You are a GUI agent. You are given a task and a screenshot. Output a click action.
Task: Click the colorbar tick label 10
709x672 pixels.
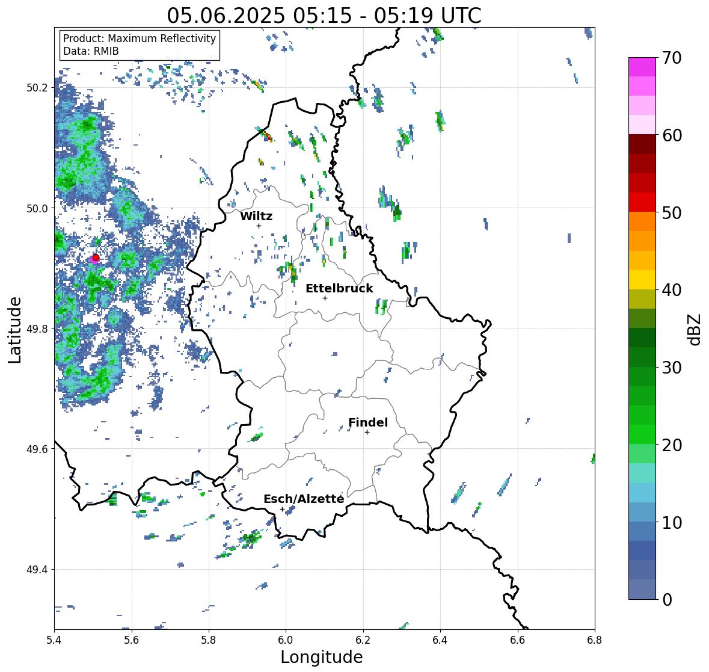pyautogui.click(x=672, y=522)
